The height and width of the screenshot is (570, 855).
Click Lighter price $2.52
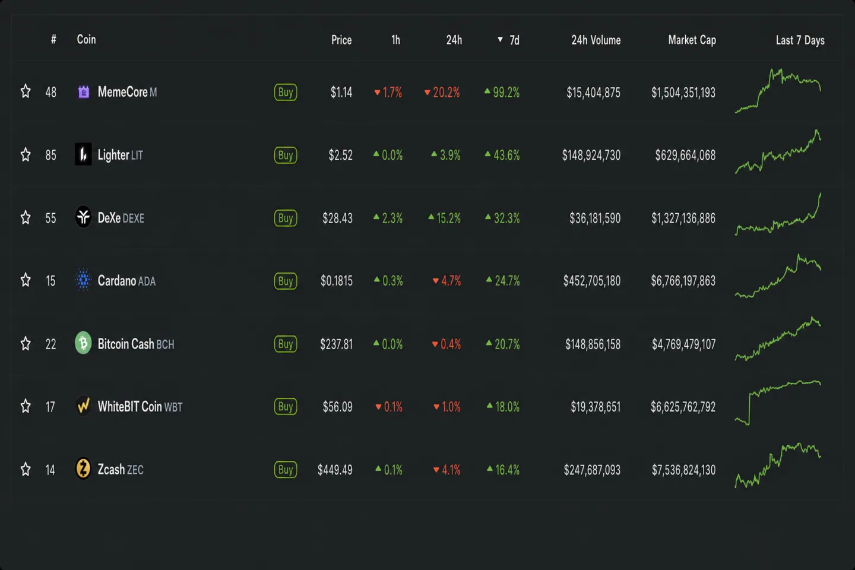coord(340,155)
